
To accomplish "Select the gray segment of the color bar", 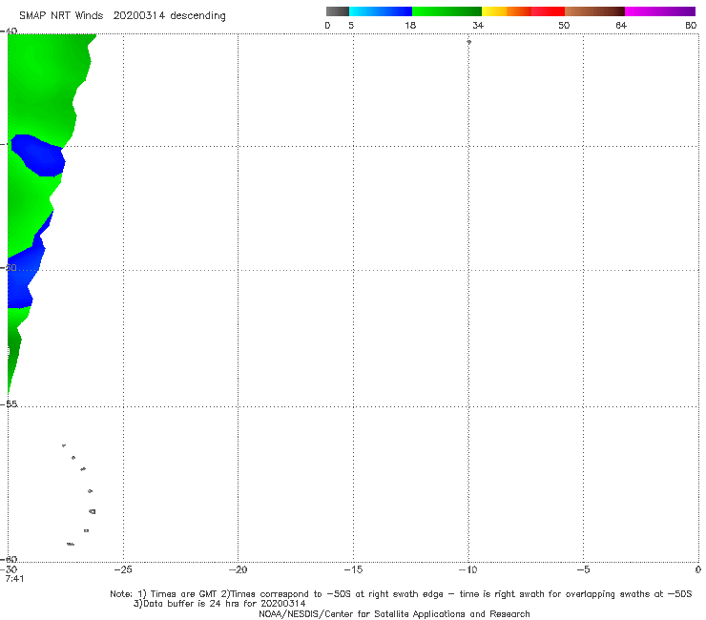I will [337, 11].
